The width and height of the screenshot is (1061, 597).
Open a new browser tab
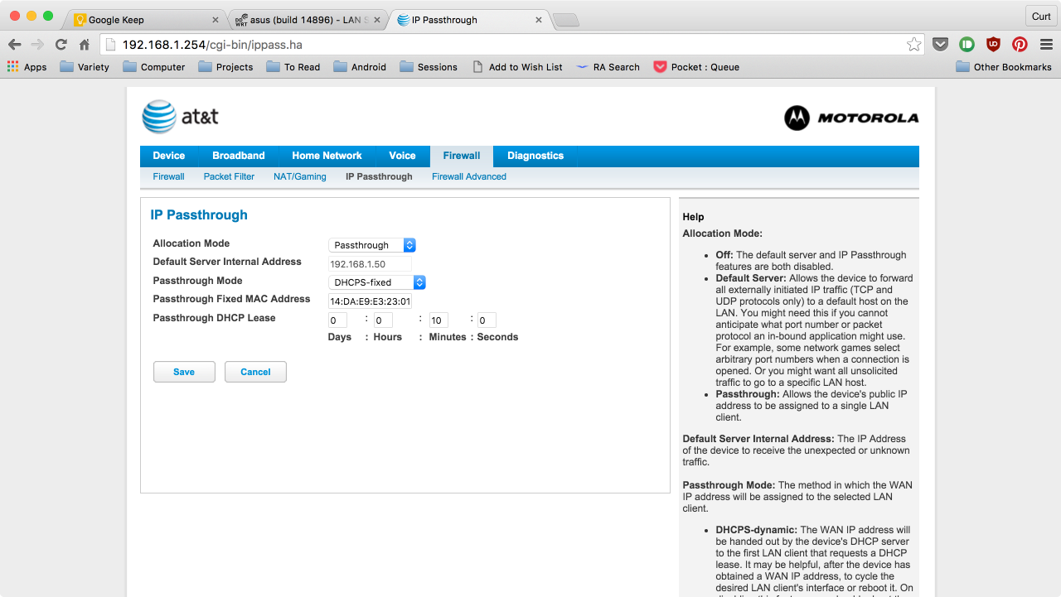click(x=565, y=20)
